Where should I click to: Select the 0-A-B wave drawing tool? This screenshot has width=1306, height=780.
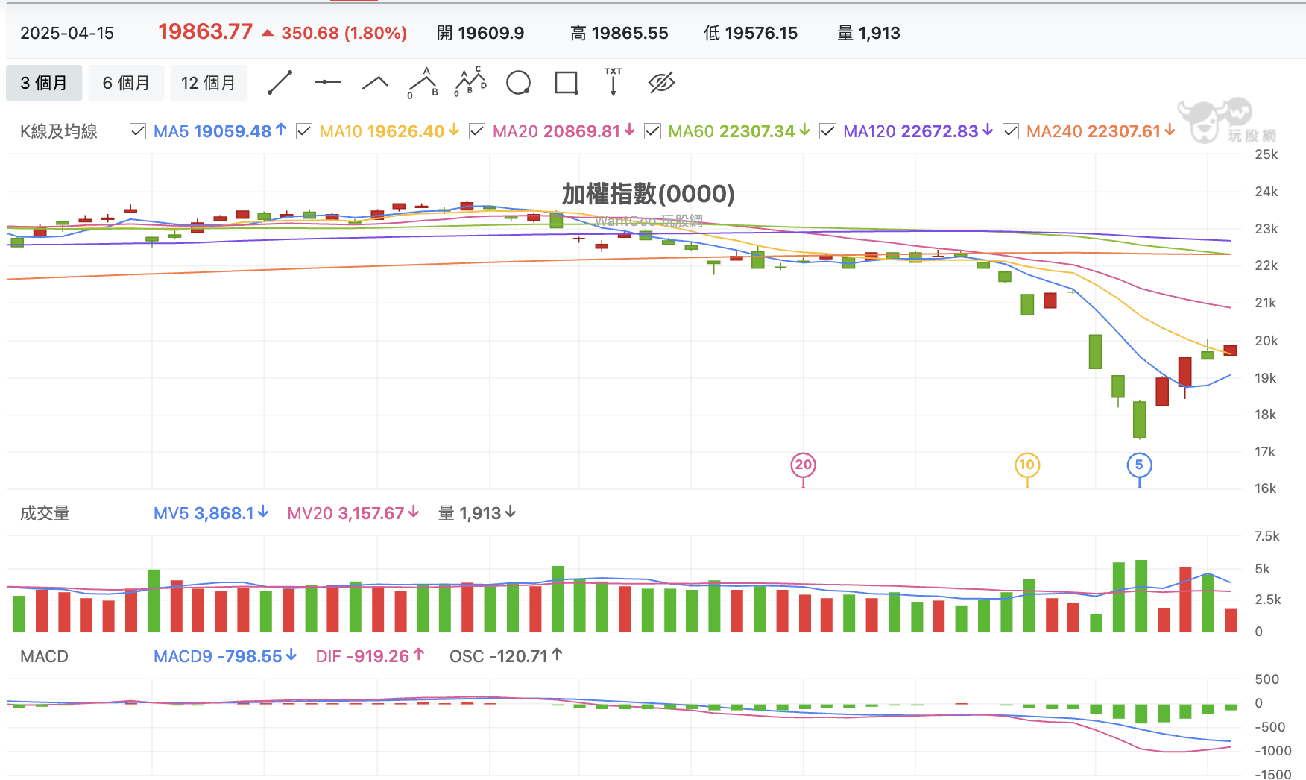[423, 83]
